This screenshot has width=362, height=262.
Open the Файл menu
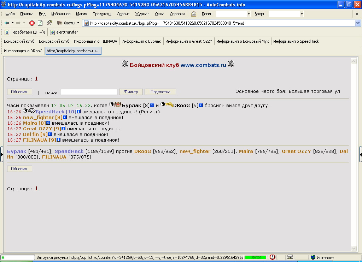(10, 14)
